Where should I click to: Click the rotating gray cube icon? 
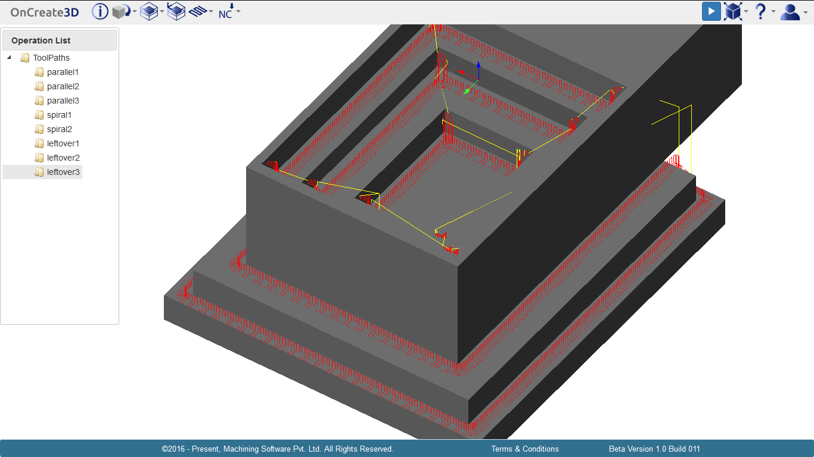pyautogui.click(x=122, y=11)
